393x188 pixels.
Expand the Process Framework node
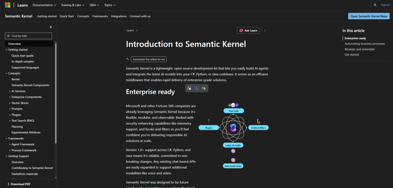tap(10, 150)
